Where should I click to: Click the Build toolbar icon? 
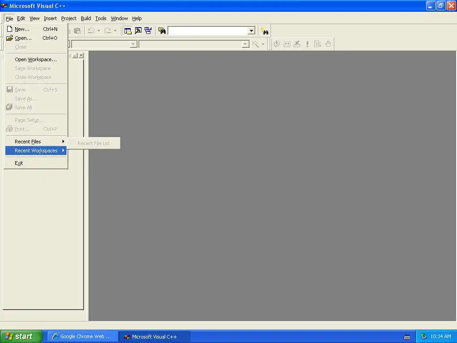click(x=287, y=44)
